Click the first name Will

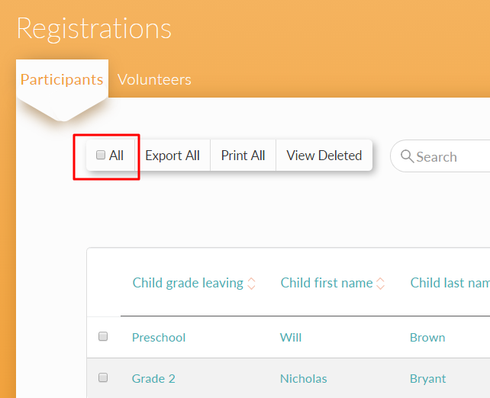click(291, 337)
